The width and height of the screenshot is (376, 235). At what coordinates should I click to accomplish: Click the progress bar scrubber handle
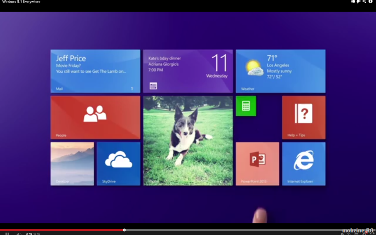[x=124, y=230]
